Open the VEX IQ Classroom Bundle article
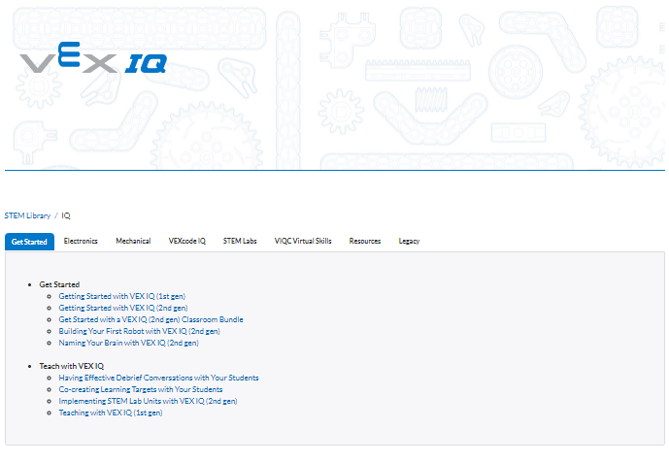The image size is (669, 462). (x=151, y=319)
